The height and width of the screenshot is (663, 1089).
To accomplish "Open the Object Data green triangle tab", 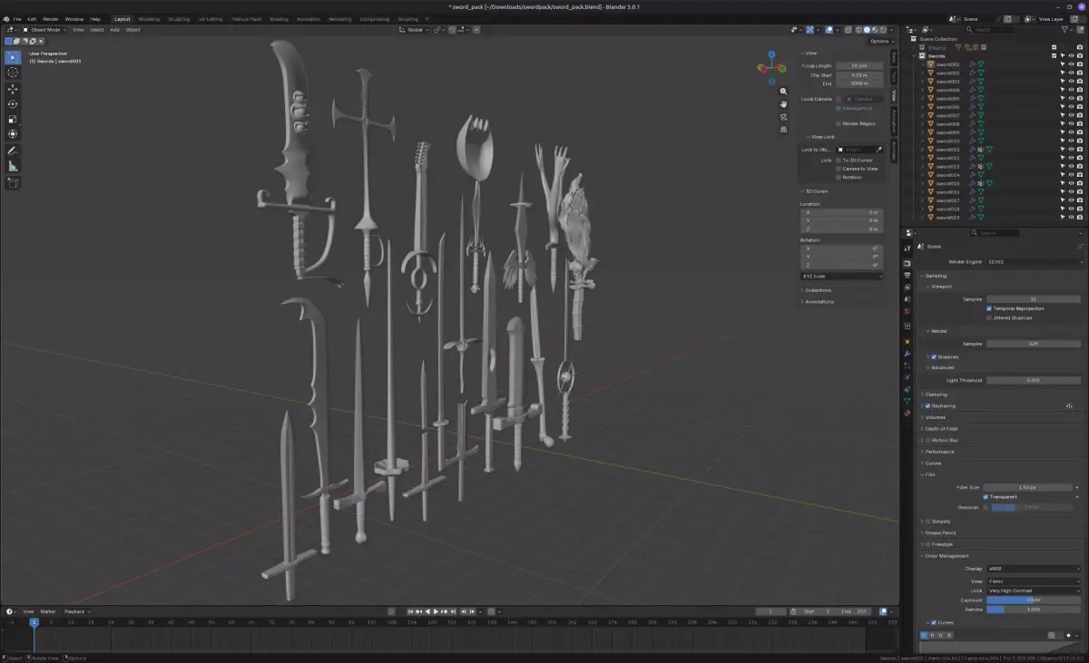I will tap(907, 401).
